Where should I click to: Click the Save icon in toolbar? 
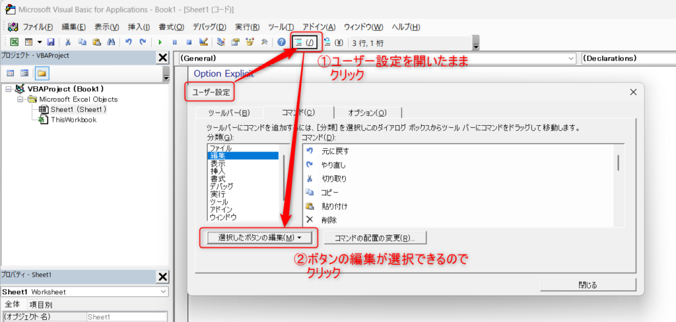[x=50, y=42]
